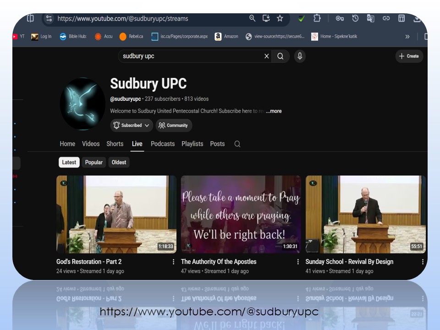Click the password key icon
This screenshot has width=440, height=330.
click(340, 18)
